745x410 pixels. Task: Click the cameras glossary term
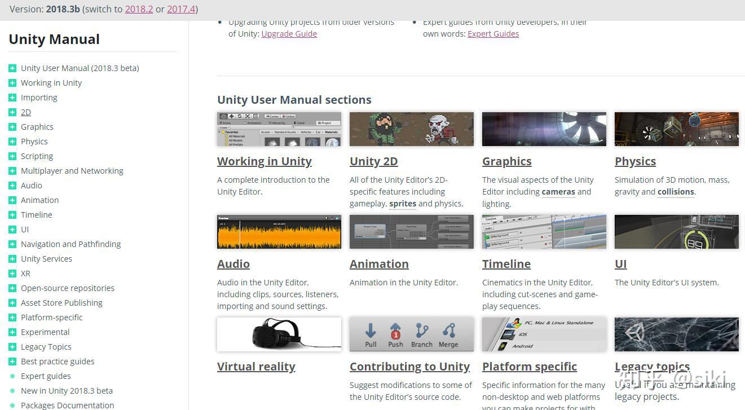click(558, 192)
